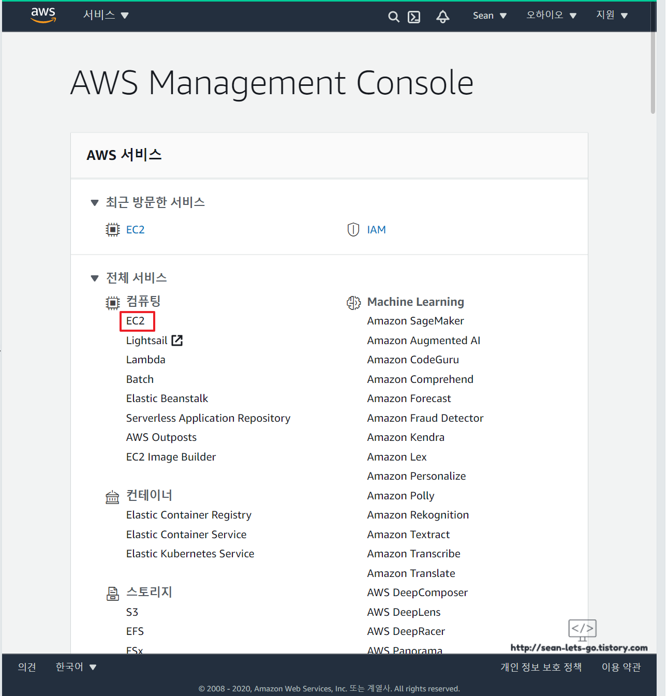Open S3 storage service
Image resolution: width=668 pixels, height=696 pixels.
tap(132, 612)
